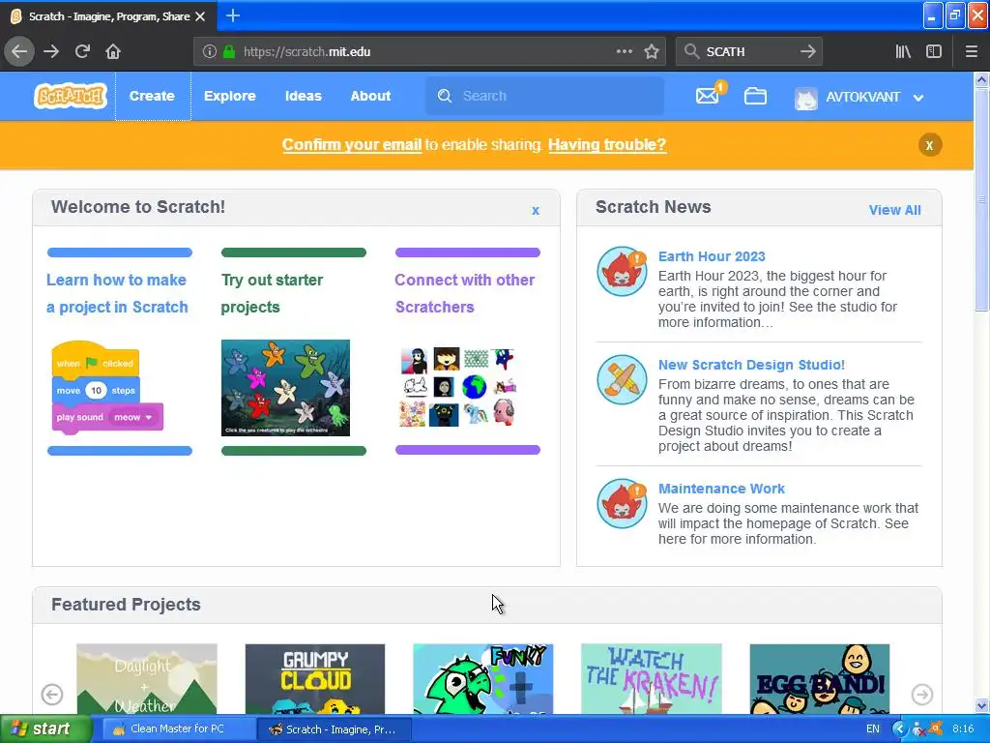The height and width of the screenshot is (743, 990).
Task: Click the Scratch taskbar window button
Action: coord(335,729)
